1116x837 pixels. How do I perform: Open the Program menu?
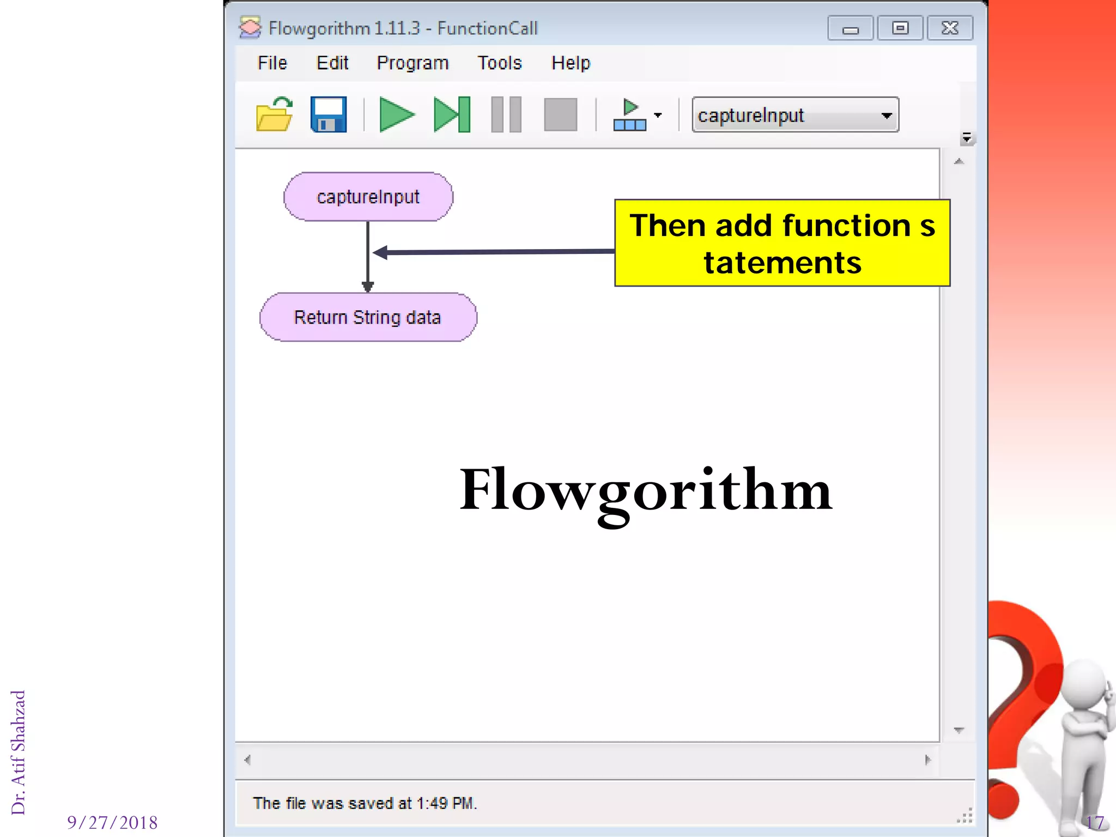click(x=413, y=63)
